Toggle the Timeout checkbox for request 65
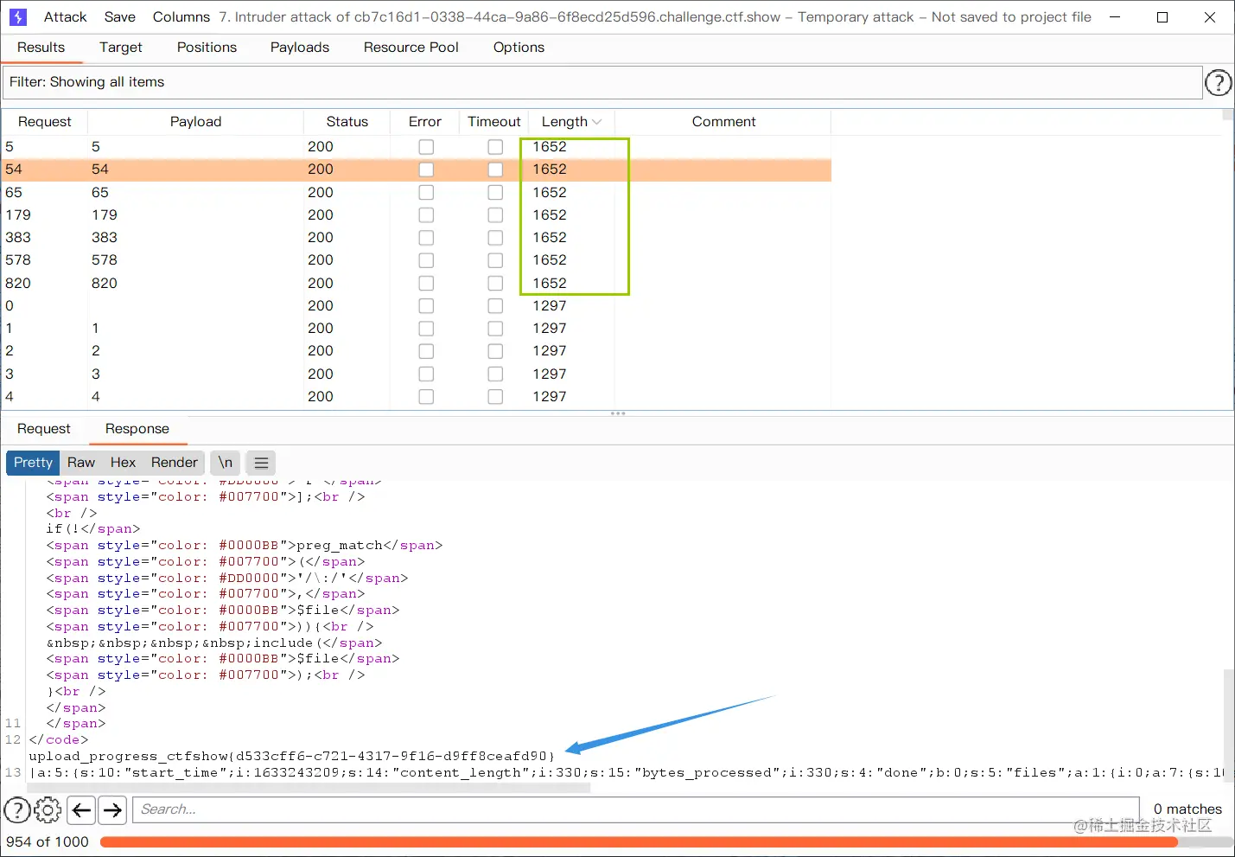This screenshot has width=1235, height=857. [x=495, y=192]
